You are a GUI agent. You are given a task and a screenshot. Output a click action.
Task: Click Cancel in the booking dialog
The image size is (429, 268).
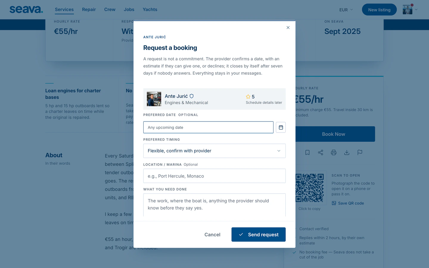(212, 235)
